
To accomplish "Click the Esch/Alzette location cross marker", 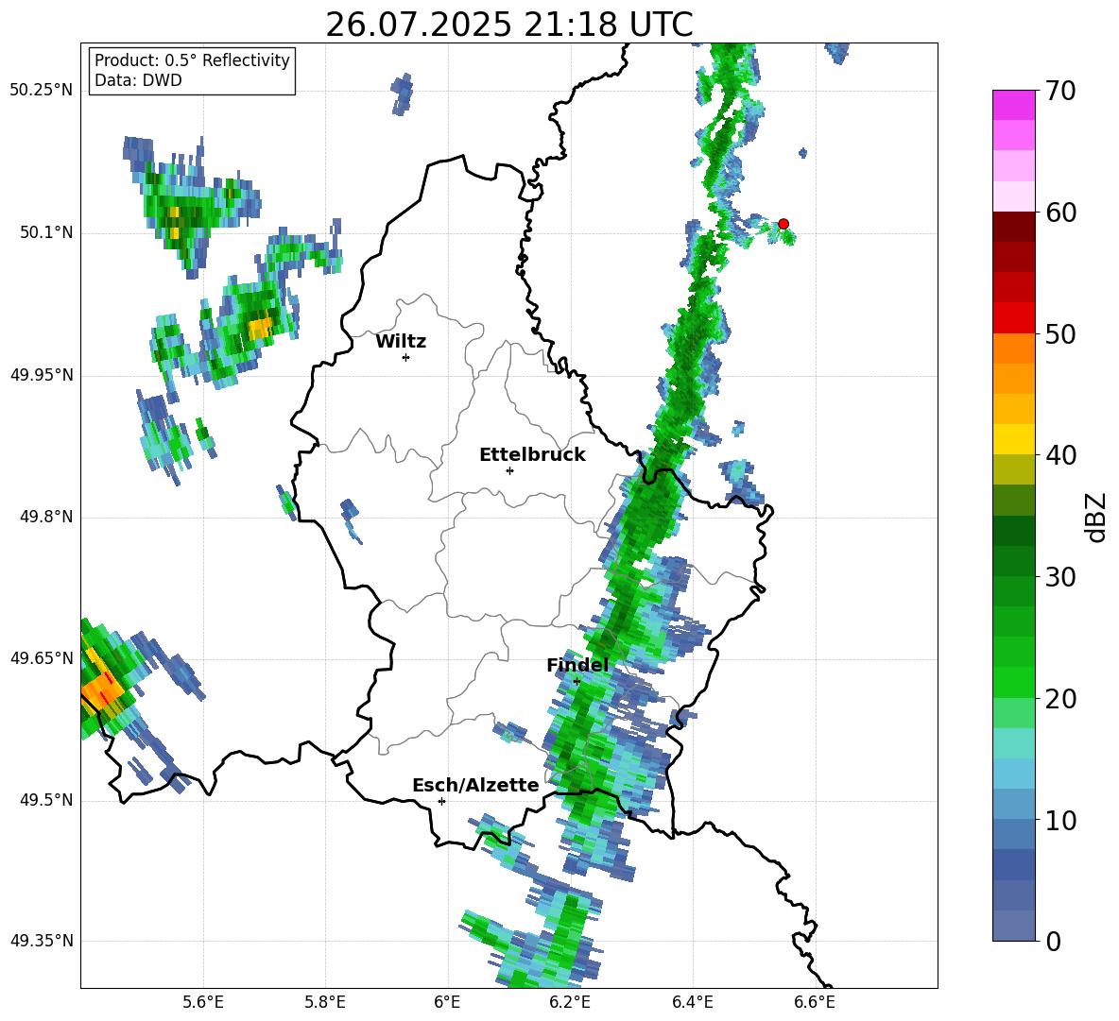I will (441, 801).
